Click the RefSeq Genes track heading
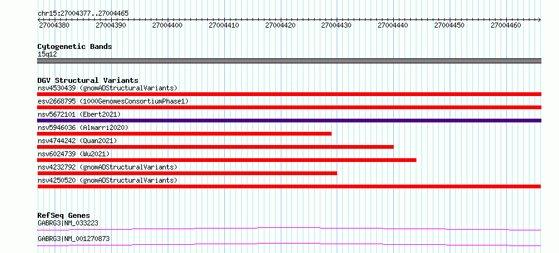 point(63,215)
